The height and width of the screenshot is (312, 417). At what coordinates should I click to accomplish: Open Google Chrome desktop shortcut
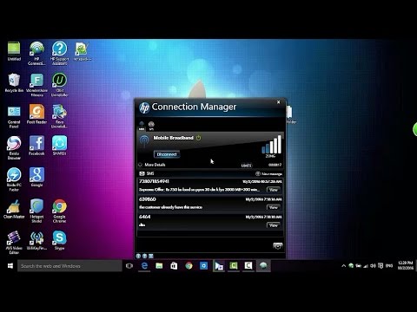59,211
